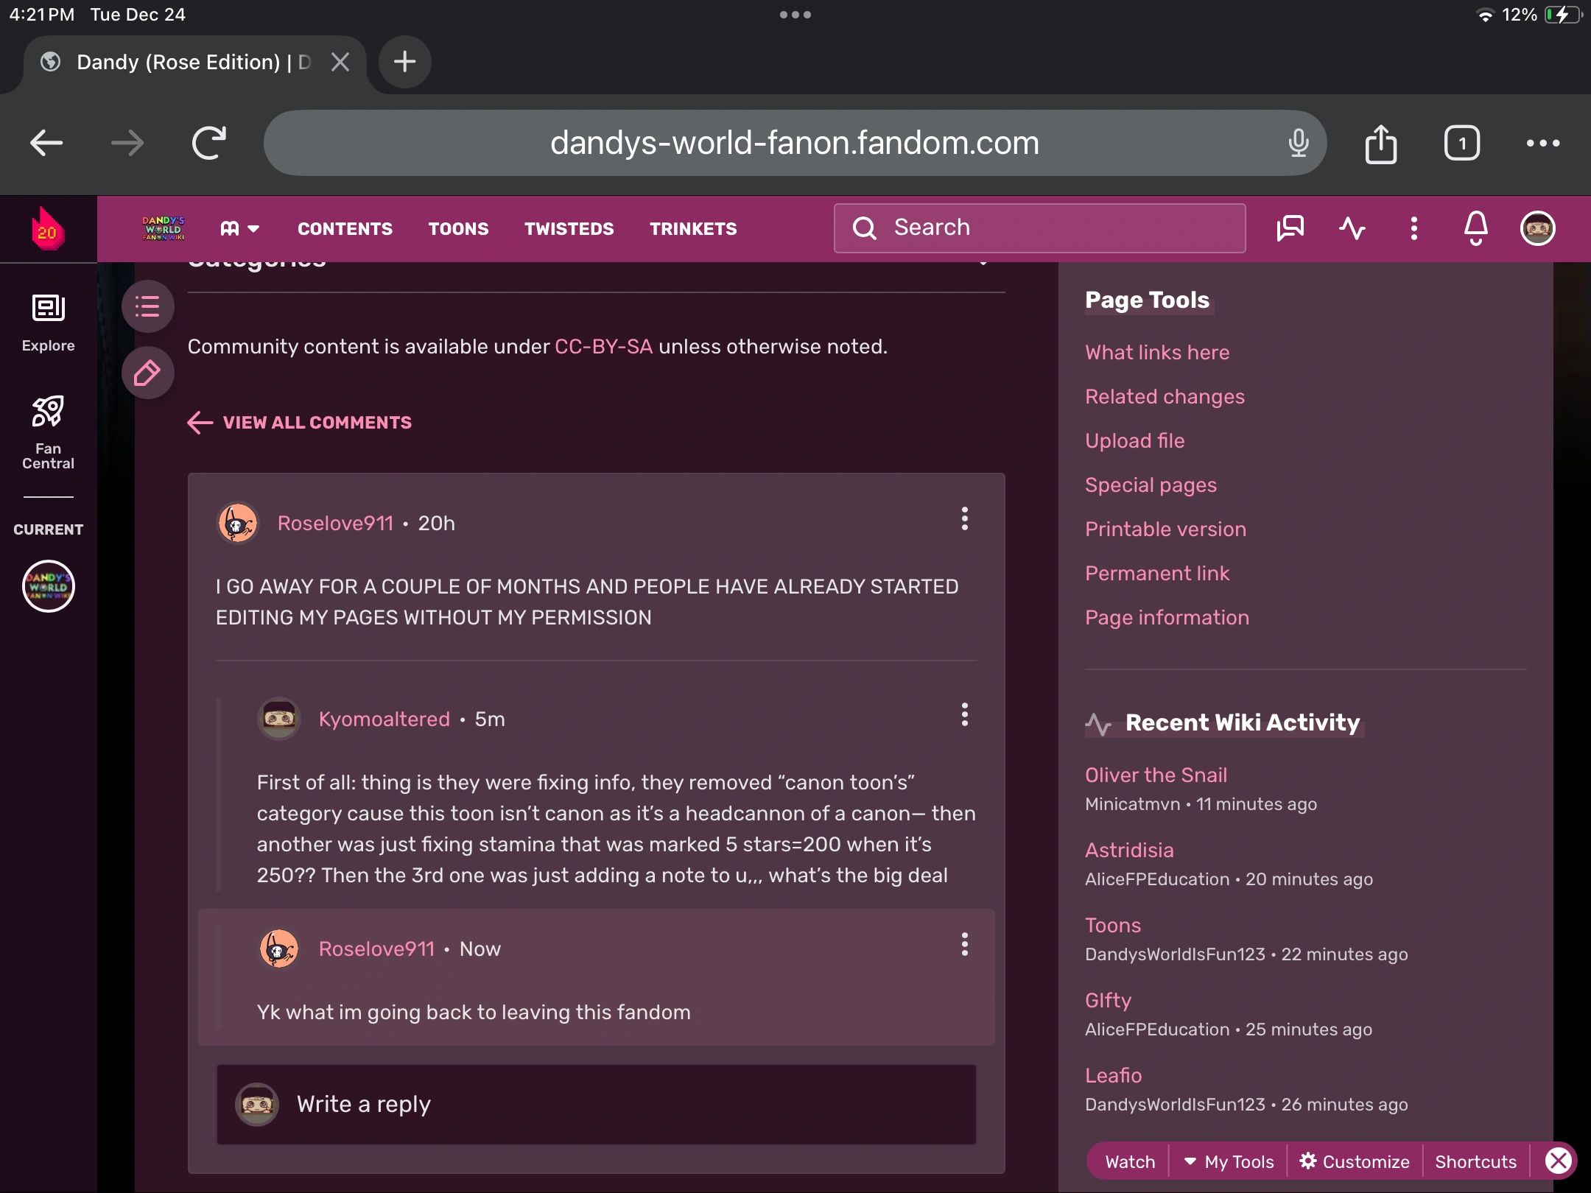This screenshot has height=1193, width=1591.
Task: Tap the browser share icon
Action: [1380, 143]
